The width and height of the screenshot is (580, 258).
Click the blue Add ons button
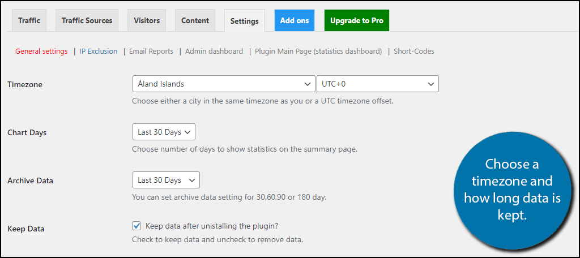pos(295,20)
